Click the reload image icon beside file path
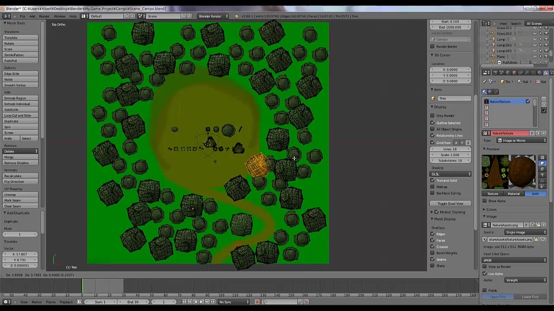The image size is (554, 311). click(543, 239)
